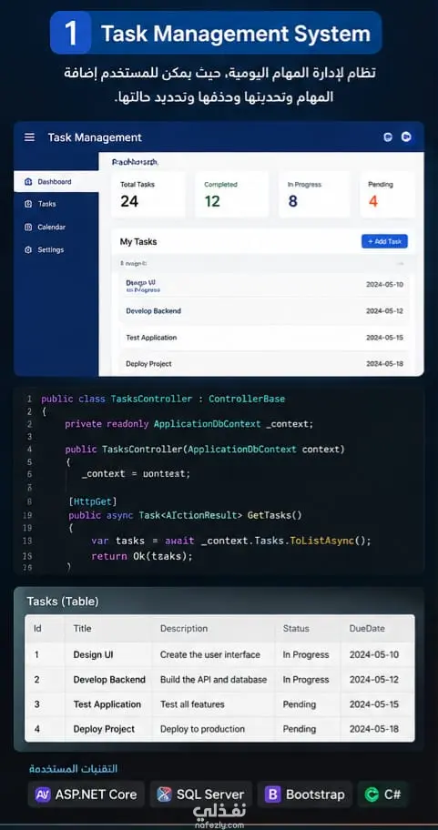Collapse the My Tasks list header chevron
438x830 pixels.
click(401, 263)
